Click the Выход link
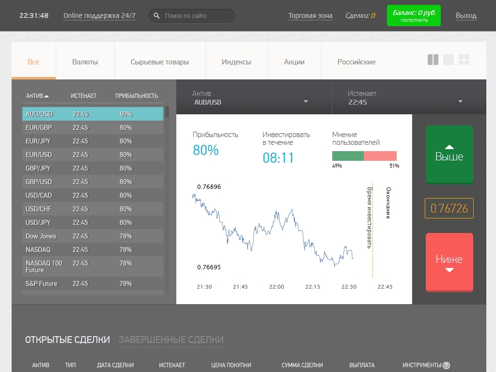The image size is (496, 372). pyautogui.click(x=466, y=15)
